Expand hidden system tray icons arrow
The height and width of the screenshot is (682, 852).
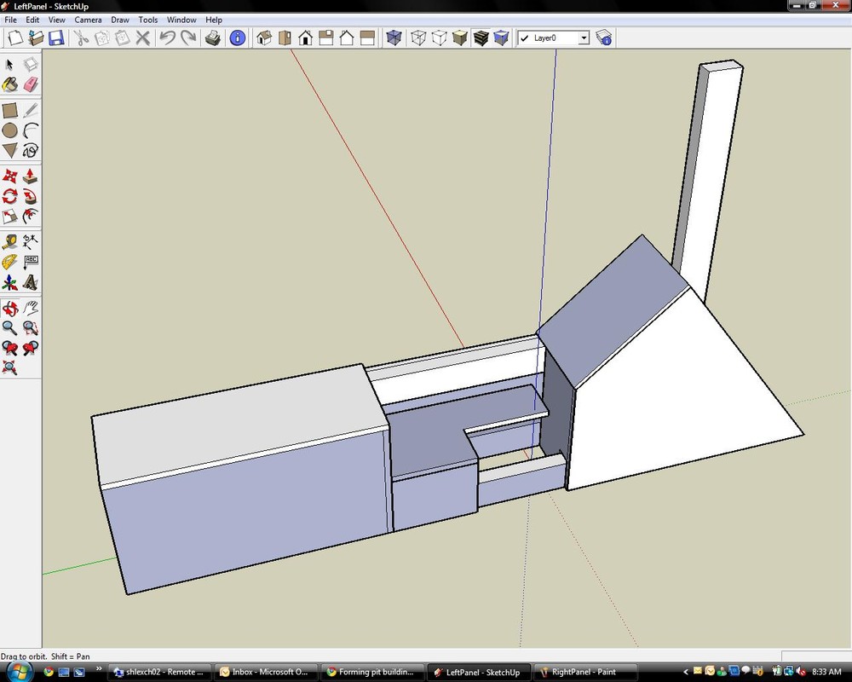pyautogui.click(x=685, y=672)
